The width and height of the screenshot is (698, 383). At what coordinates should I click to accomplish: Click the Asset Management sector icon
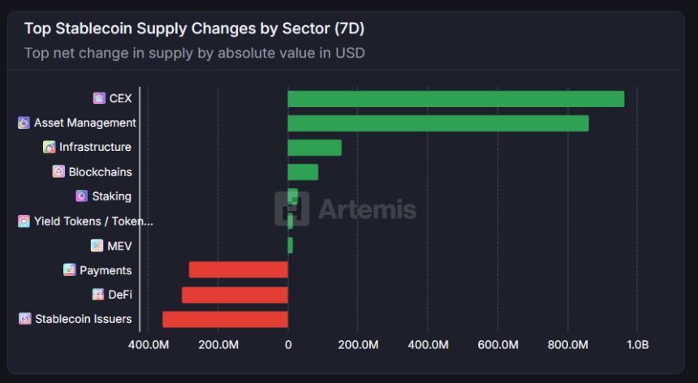(x=24, y=123)
